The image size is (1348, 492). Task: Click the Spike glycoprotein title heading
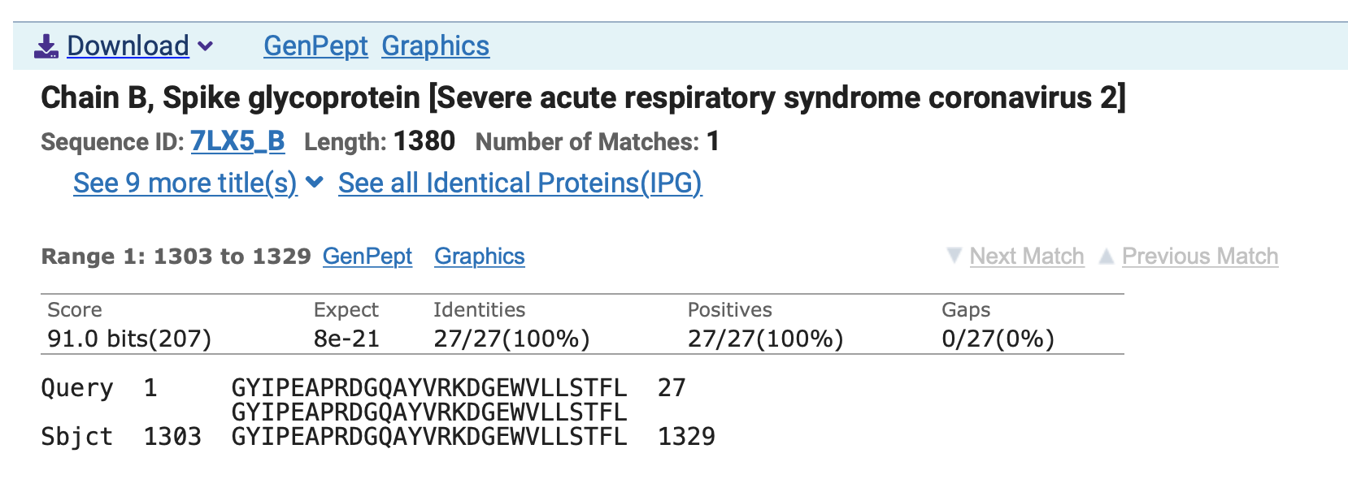point(582,97)
